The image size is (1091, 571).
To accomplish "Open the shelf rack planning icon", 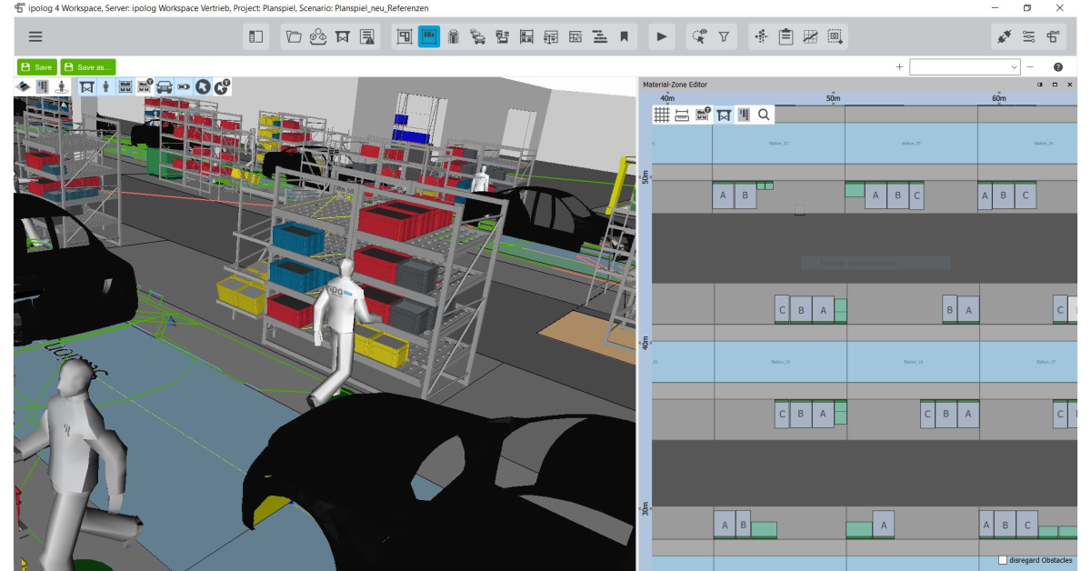I will coord(526,37).
